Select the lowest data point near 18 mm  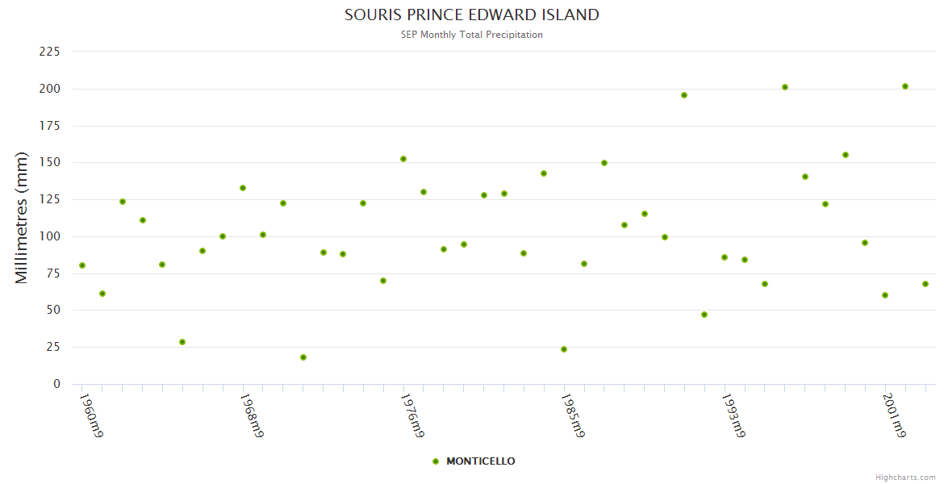click(303, 357)
